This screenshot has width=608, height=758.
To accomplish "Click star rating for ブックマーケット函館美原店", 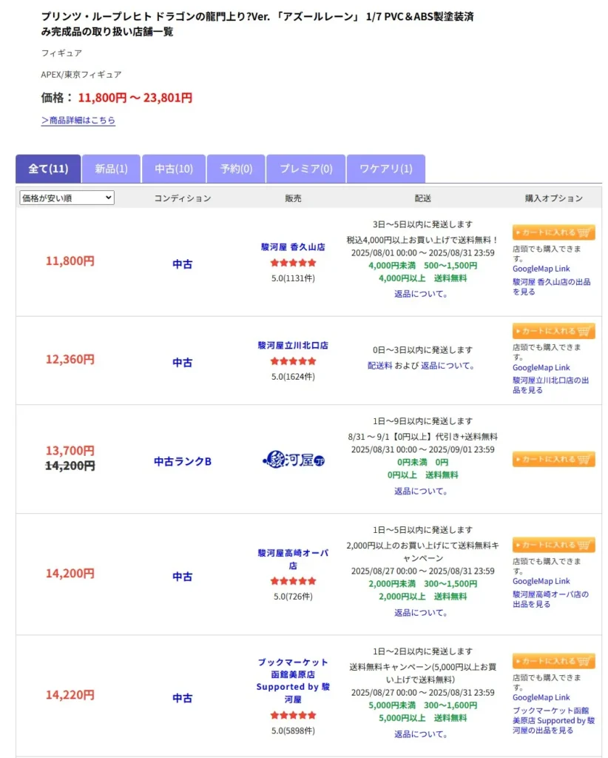I will click(x=293, y=715).
